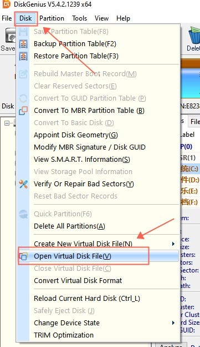Viewport: 200px width, 347px height.
Task: Select Backup Partition Table(F2)
Action: coord(75,44)
